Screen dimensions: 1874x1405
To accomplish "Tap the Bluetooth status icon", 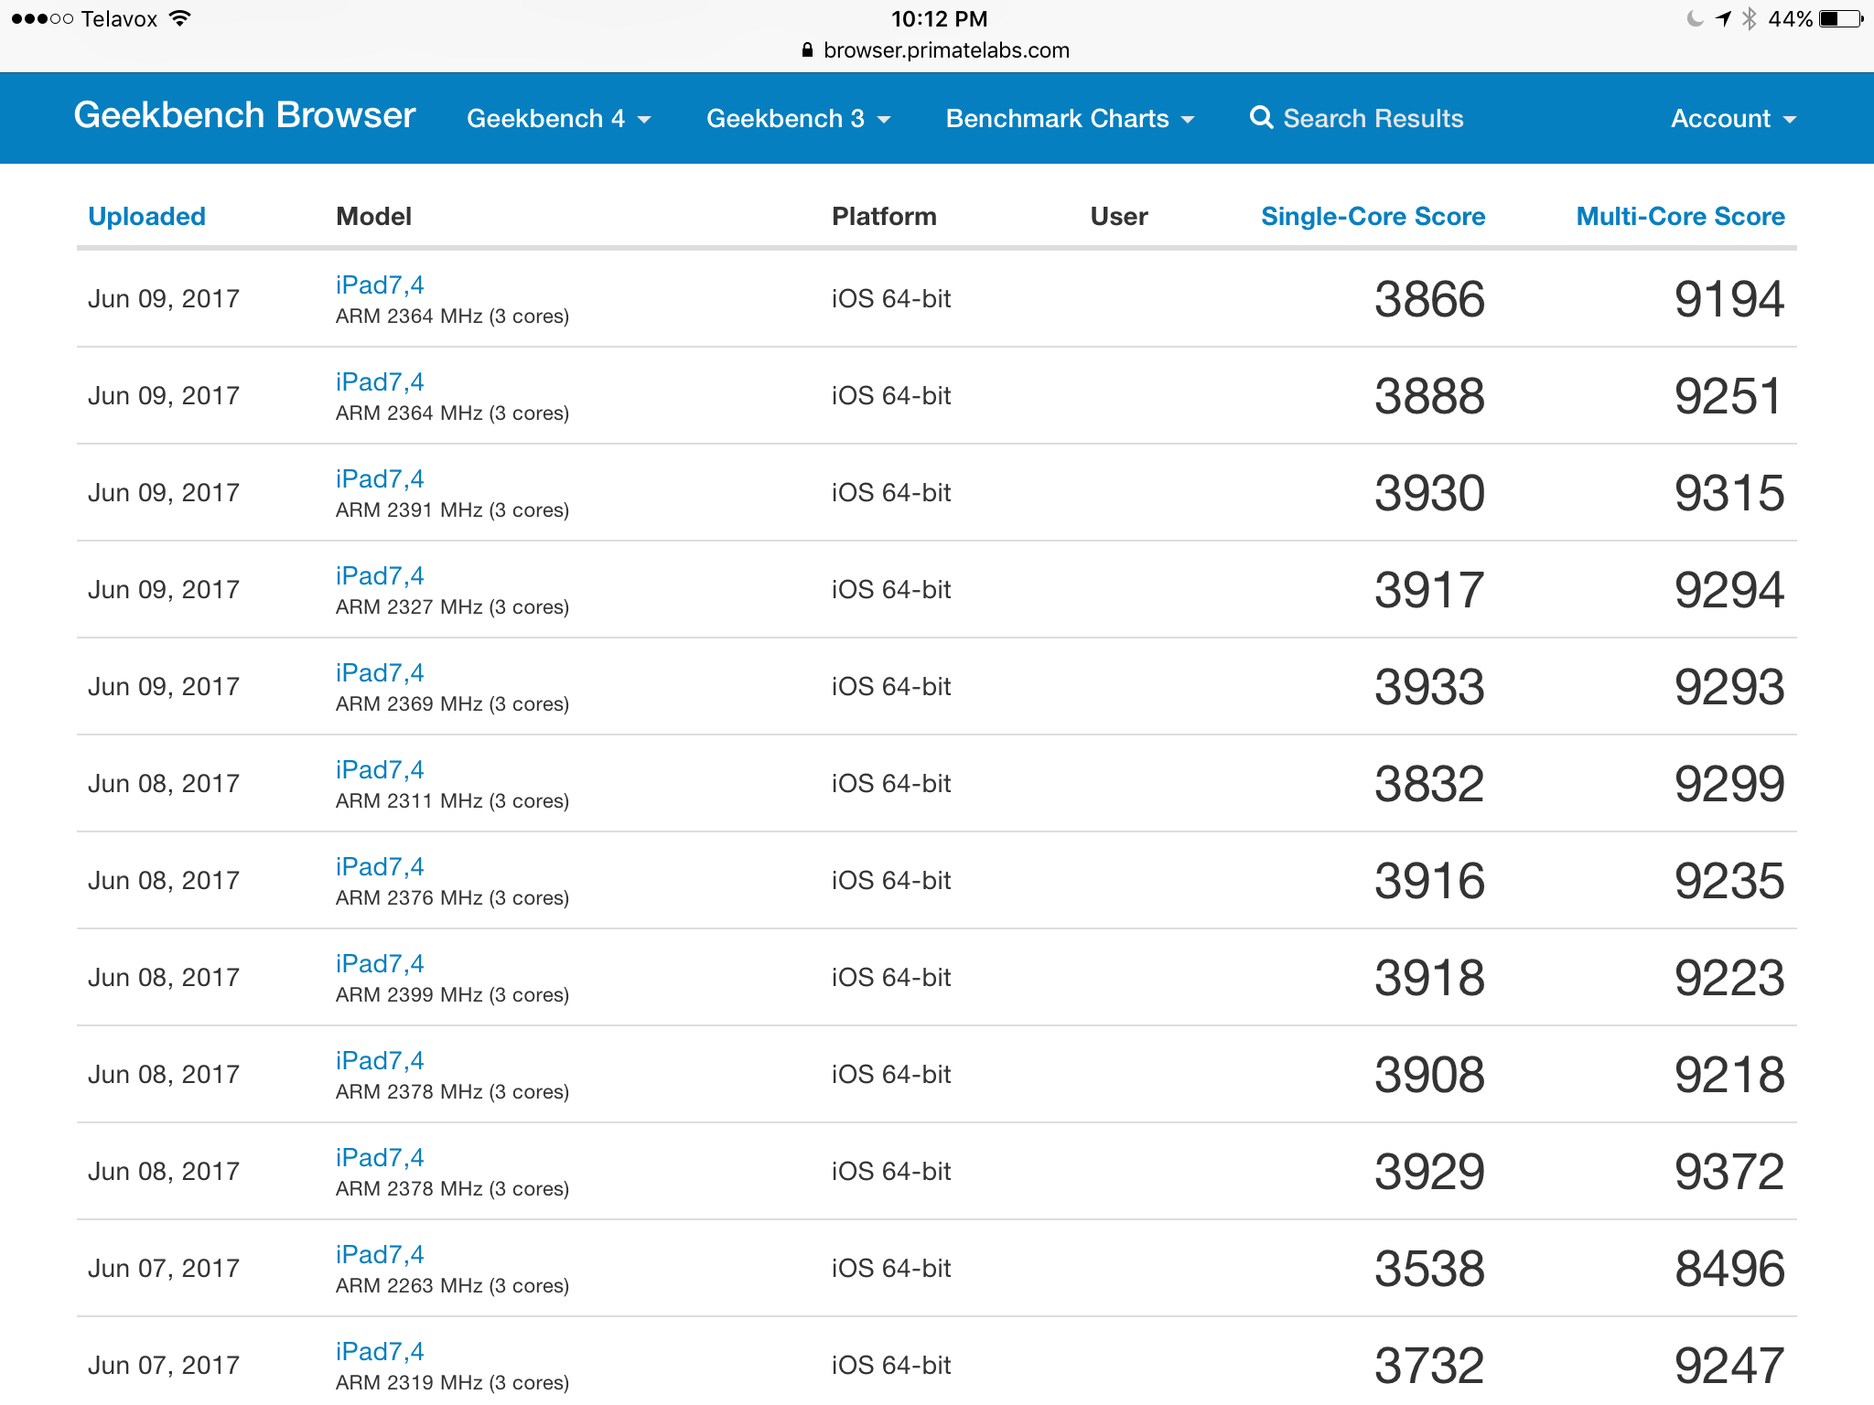I will [x=1749, y=18].
